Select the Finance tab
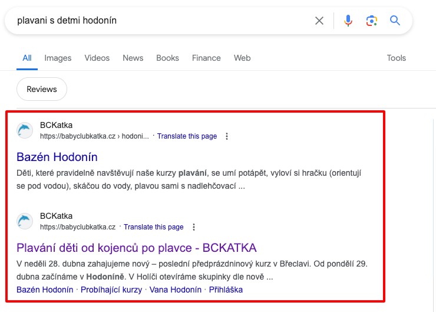This screenshot has height=312, width=436. (x=206, y=58)
